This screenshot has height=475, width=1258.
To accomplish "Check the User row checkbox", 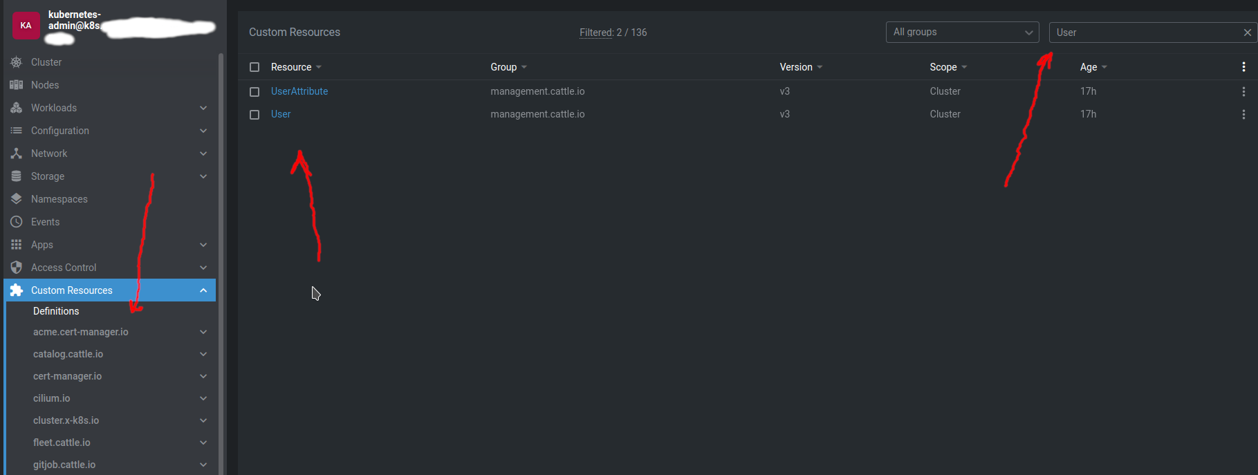I will coord(255,113).
